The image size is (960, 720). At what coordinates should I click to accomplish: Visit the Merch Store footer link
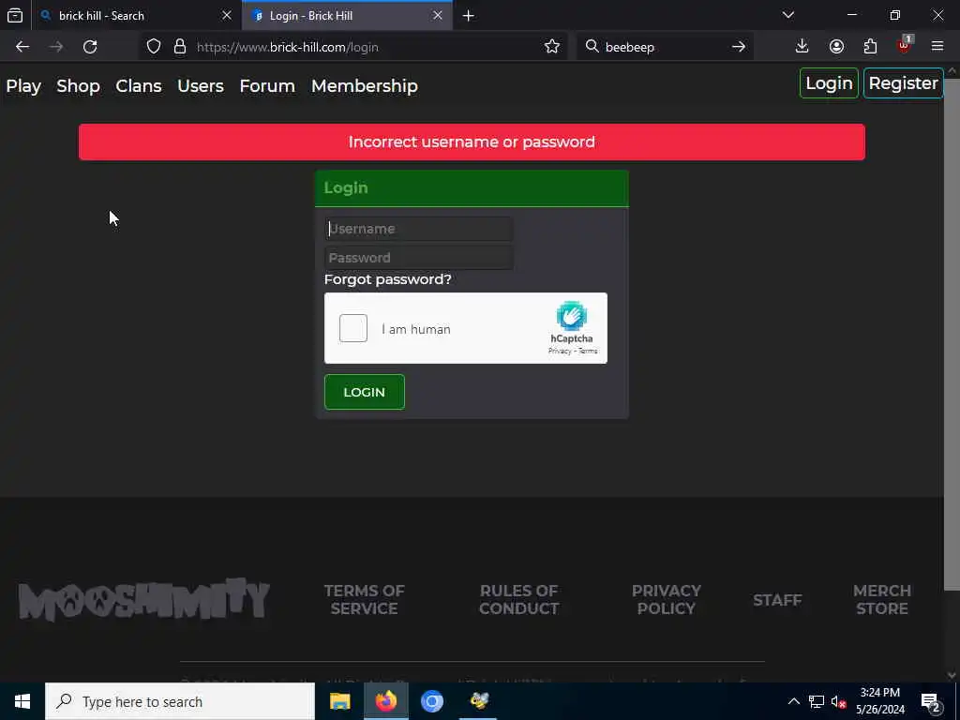(882, 599)
